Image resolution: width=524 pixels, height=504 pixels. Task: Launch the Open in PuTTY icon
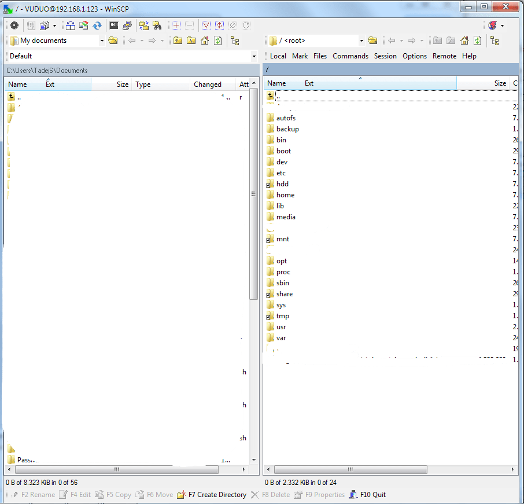tap(127, 25)
